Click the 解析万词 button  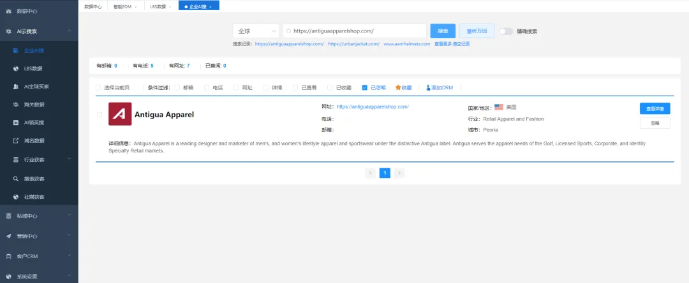[477, 31]
